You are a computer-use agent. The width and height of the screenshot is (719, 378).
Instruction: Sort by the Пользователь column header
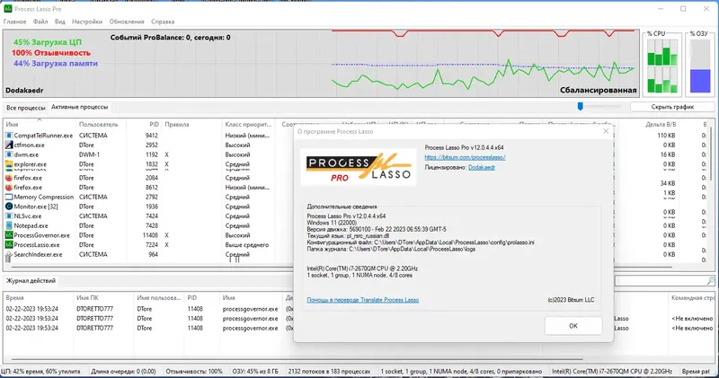click(x=101, y=124)
